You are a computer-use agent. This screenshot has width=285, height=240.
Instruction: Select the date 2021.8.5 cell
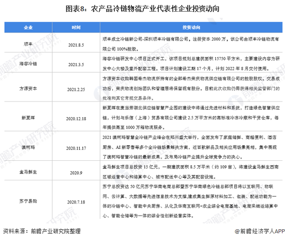pyautogui.click(x=76, y=44)
